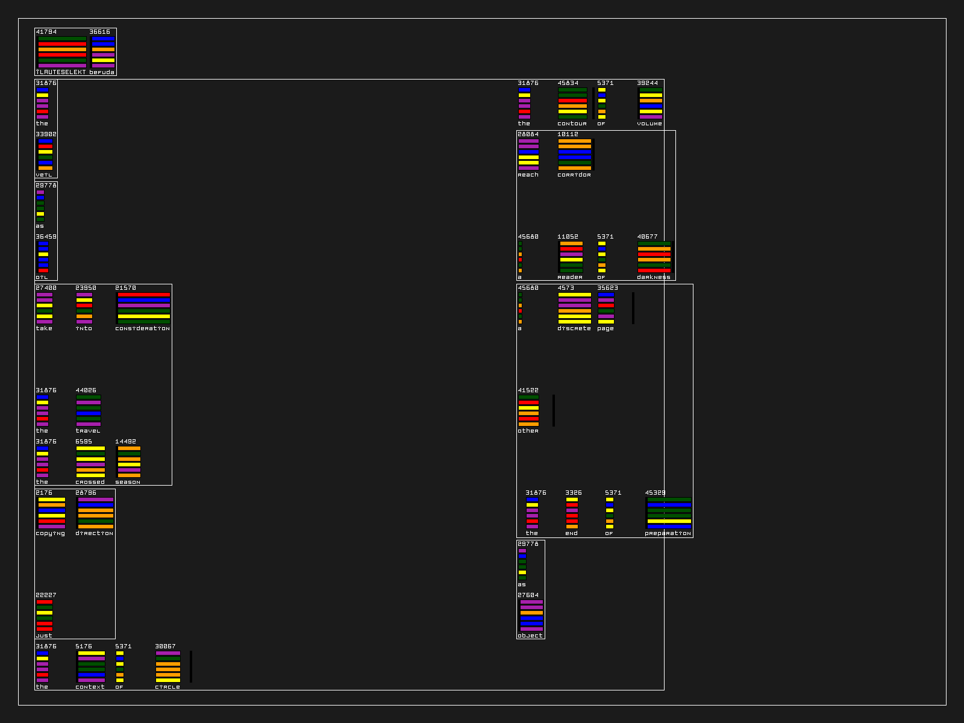This screenshot has width=964, height=723.
Task: Select the copying bar stack
Action: click(x=52, y=513)
